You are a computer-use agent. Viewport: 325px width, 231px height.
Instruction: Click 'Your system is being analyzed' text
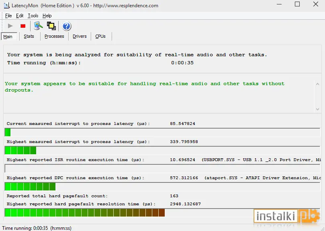tap(137, 55)
